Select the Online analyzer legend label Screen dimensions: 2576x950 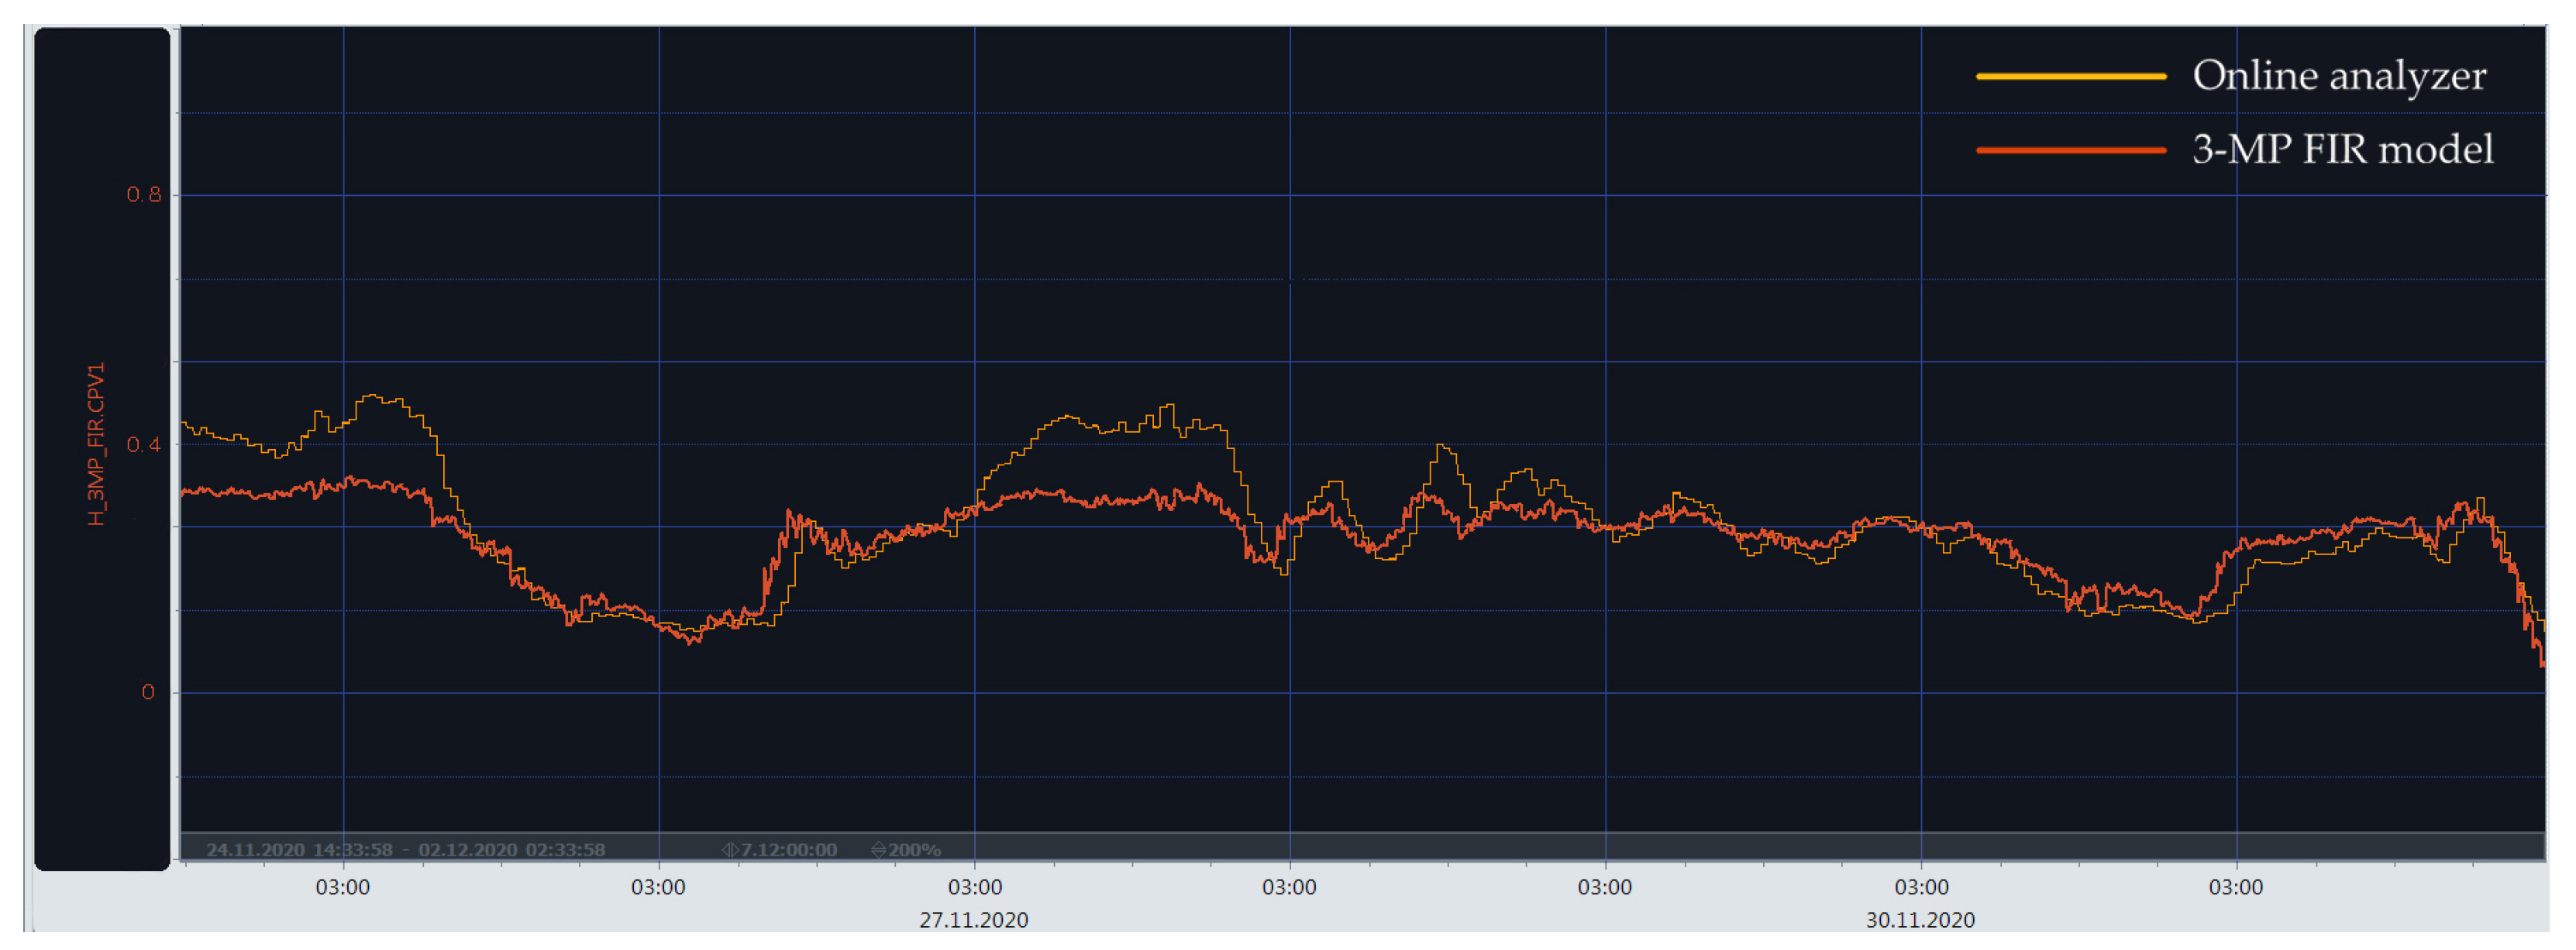pos(2338,76)
